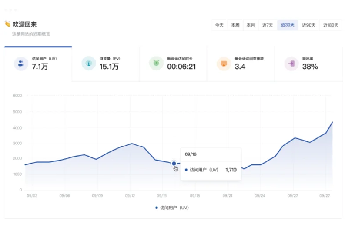Open the 访问用户 (UV) 7.1万 metric card

click(38, 64)
